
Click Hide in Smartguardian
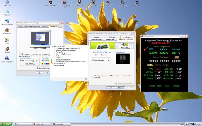[167, 86]
